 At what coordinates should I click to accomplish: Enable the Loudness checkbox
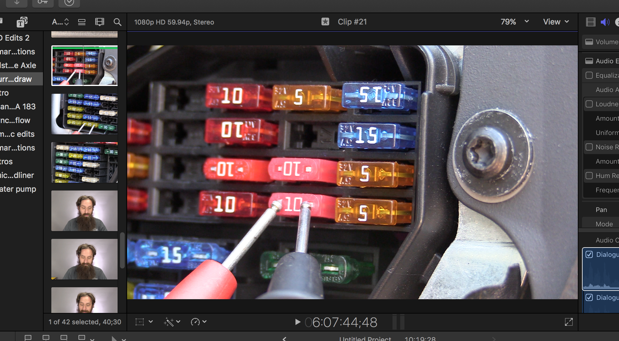589,104
